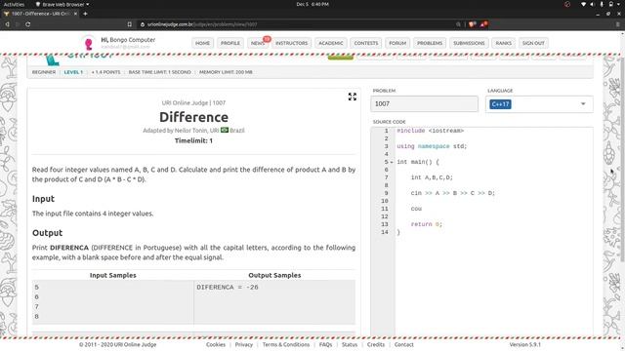Open the CONTESTS menu item

pyautogui.click(x=366, y=43)
